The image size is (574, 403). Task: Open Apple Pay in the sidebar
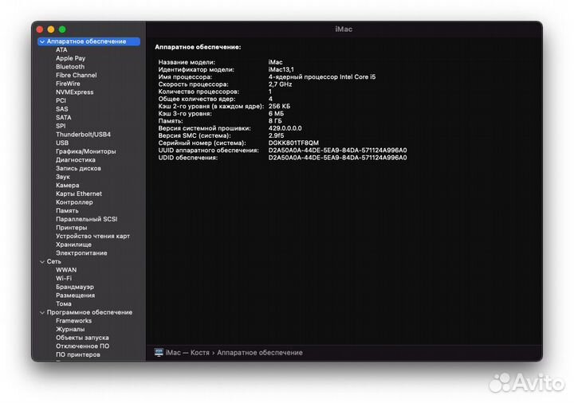[x=71, y=58]
